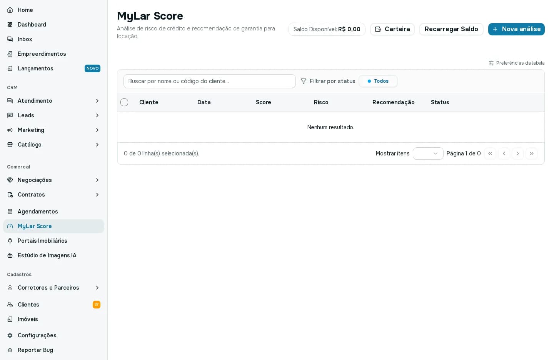Click the Recarregar Saldo button
The width and height of the screenshot is (554, 360).
point(451,29)
